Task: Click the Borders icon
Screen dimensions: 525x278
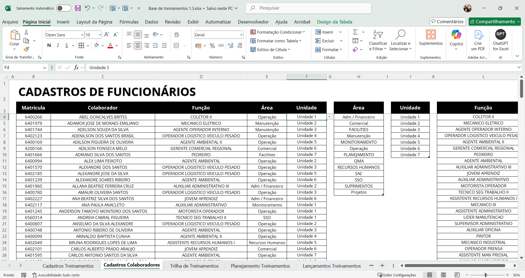Action: pos(81,46)
